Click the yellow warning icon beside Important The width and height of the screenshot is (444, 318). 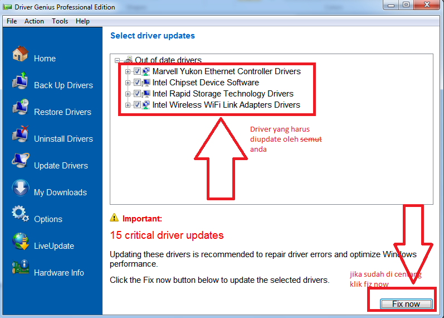114,218
